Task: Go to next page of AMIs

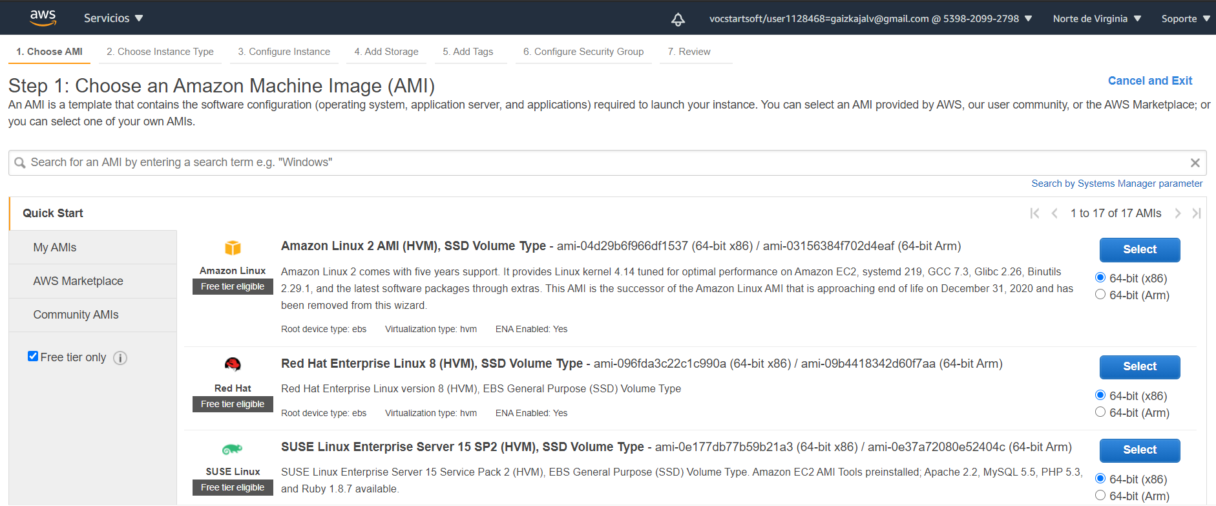Action: point(1178,213)
